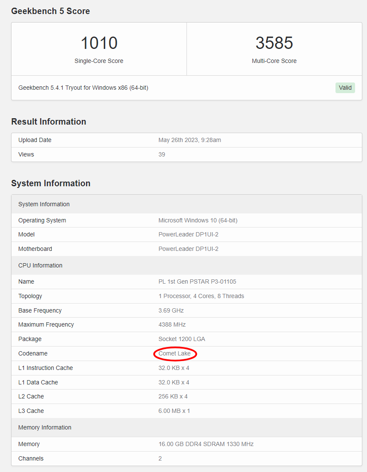This screenshot has width=367, height=472.
Task: Click the 3585 multi-core score number
Action: click(x=274, y=43)
